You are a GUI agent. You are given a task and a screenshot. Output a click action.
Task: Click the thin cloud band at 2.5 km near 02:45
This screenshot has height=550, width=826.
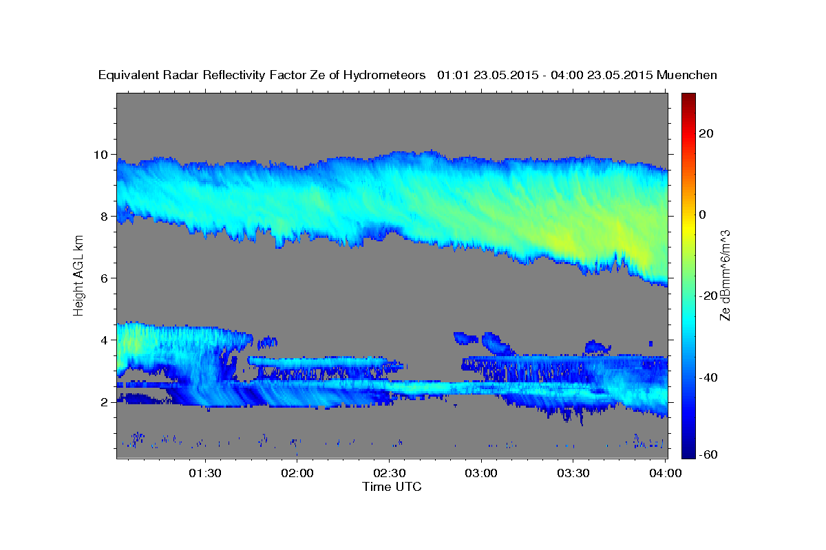[x=434, y=388]
